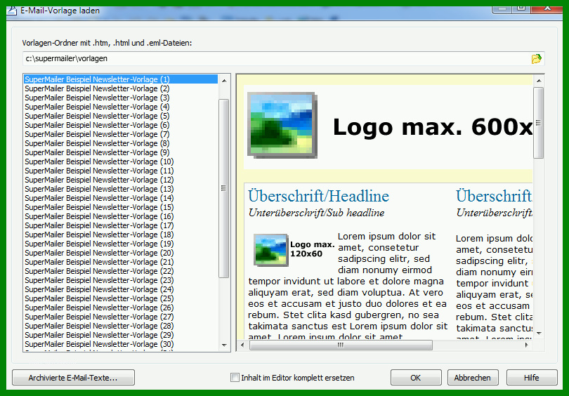
Task: Click the 'Logo max. 600x' preview heading
Action: pyautogui.click(x=433, y=127)
